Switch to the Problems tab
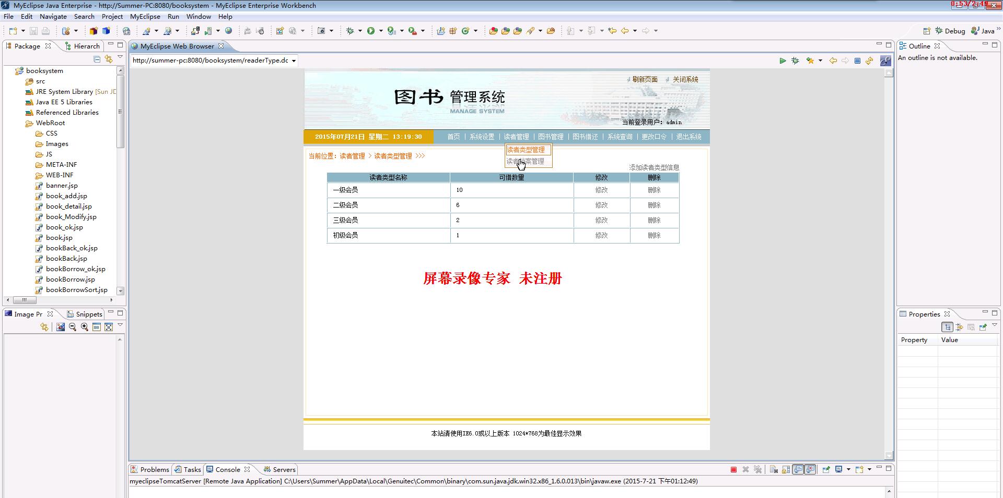This screenshot has height=498, width=1003. [150, 469]
